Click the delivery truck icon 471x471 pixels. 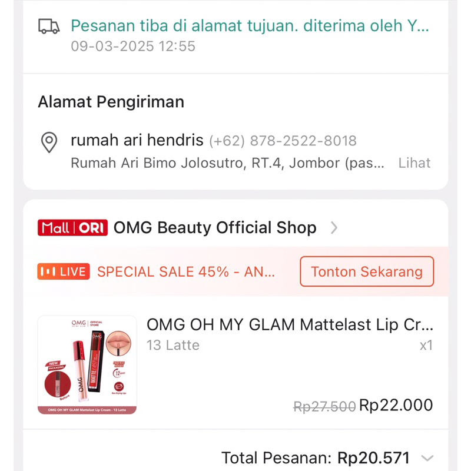[x=49, y=26]
